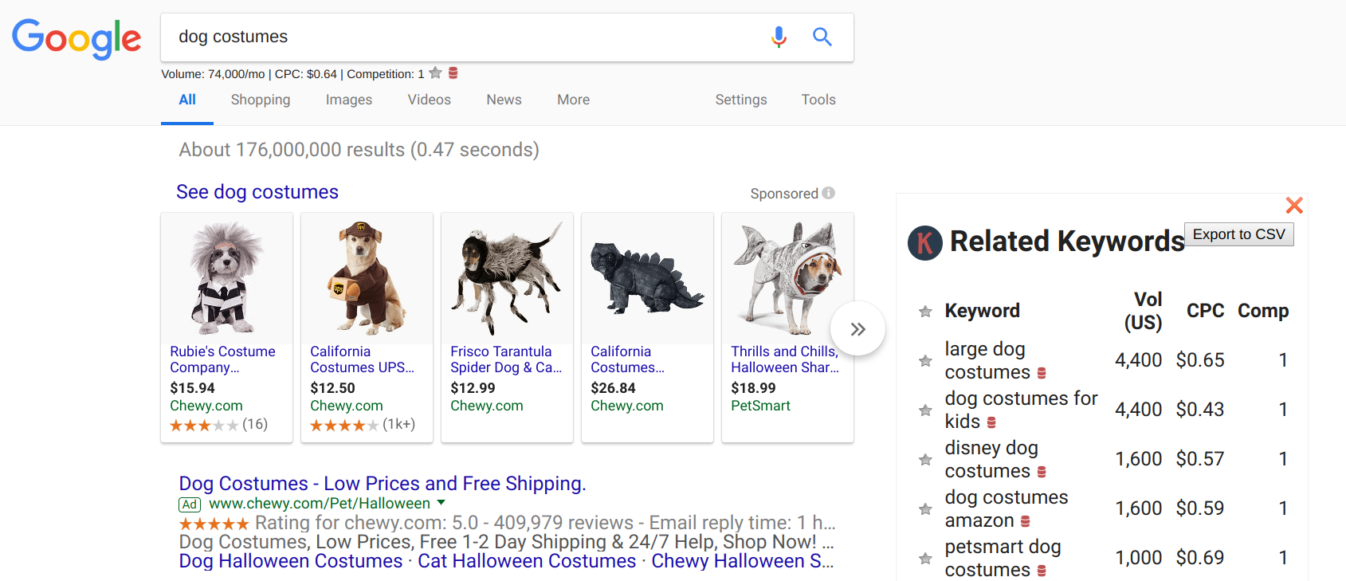Star the dog costumes keyword under search box
Viewport: 1346px width, 581px height.
tap(435, 73)
